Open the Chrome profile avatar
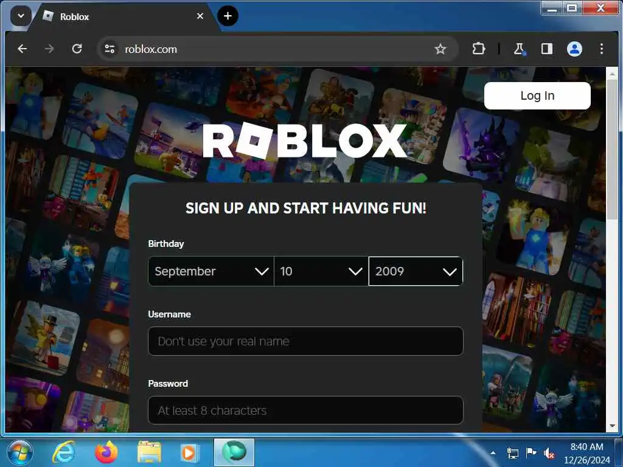The width and height of the screenshot is (623, 467). pyautogui.click(x=574, y=49)
